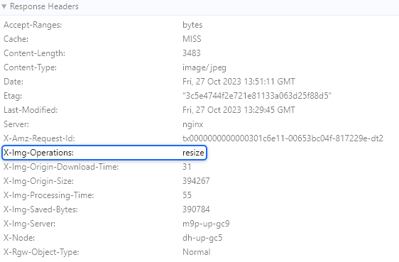Click the Response Headers title

point(44,6)
